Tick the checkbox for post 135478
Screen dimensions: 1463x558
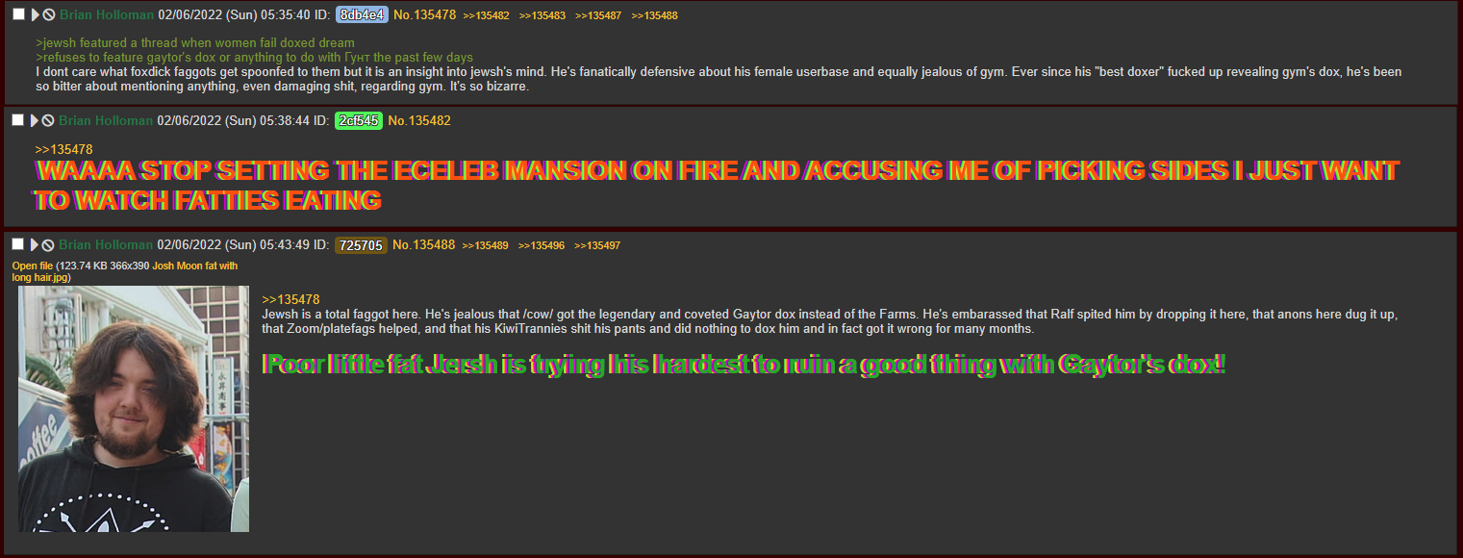(18, 14)
